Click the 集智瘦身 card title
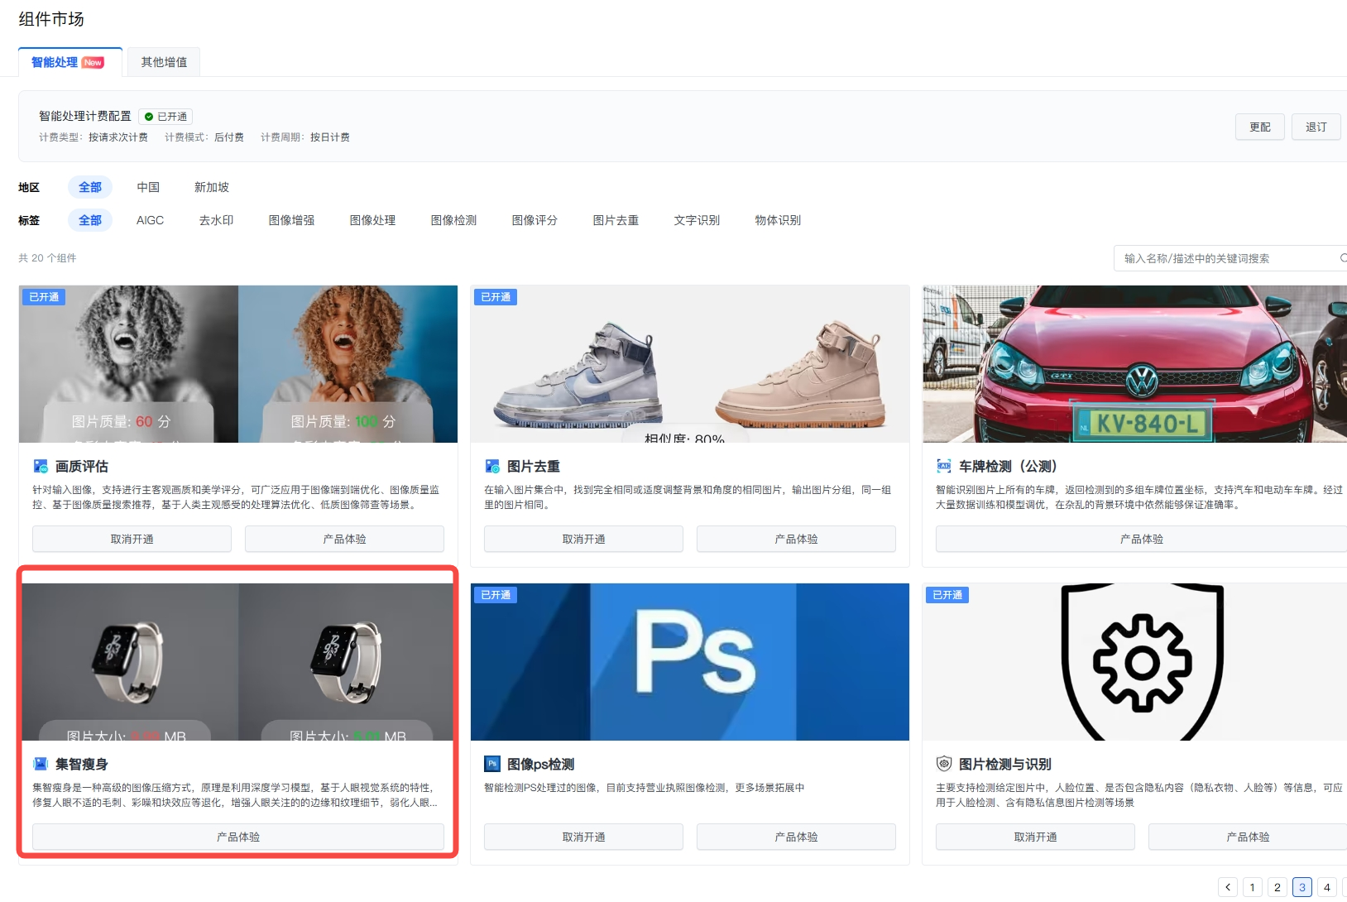 tap(82, 765)
